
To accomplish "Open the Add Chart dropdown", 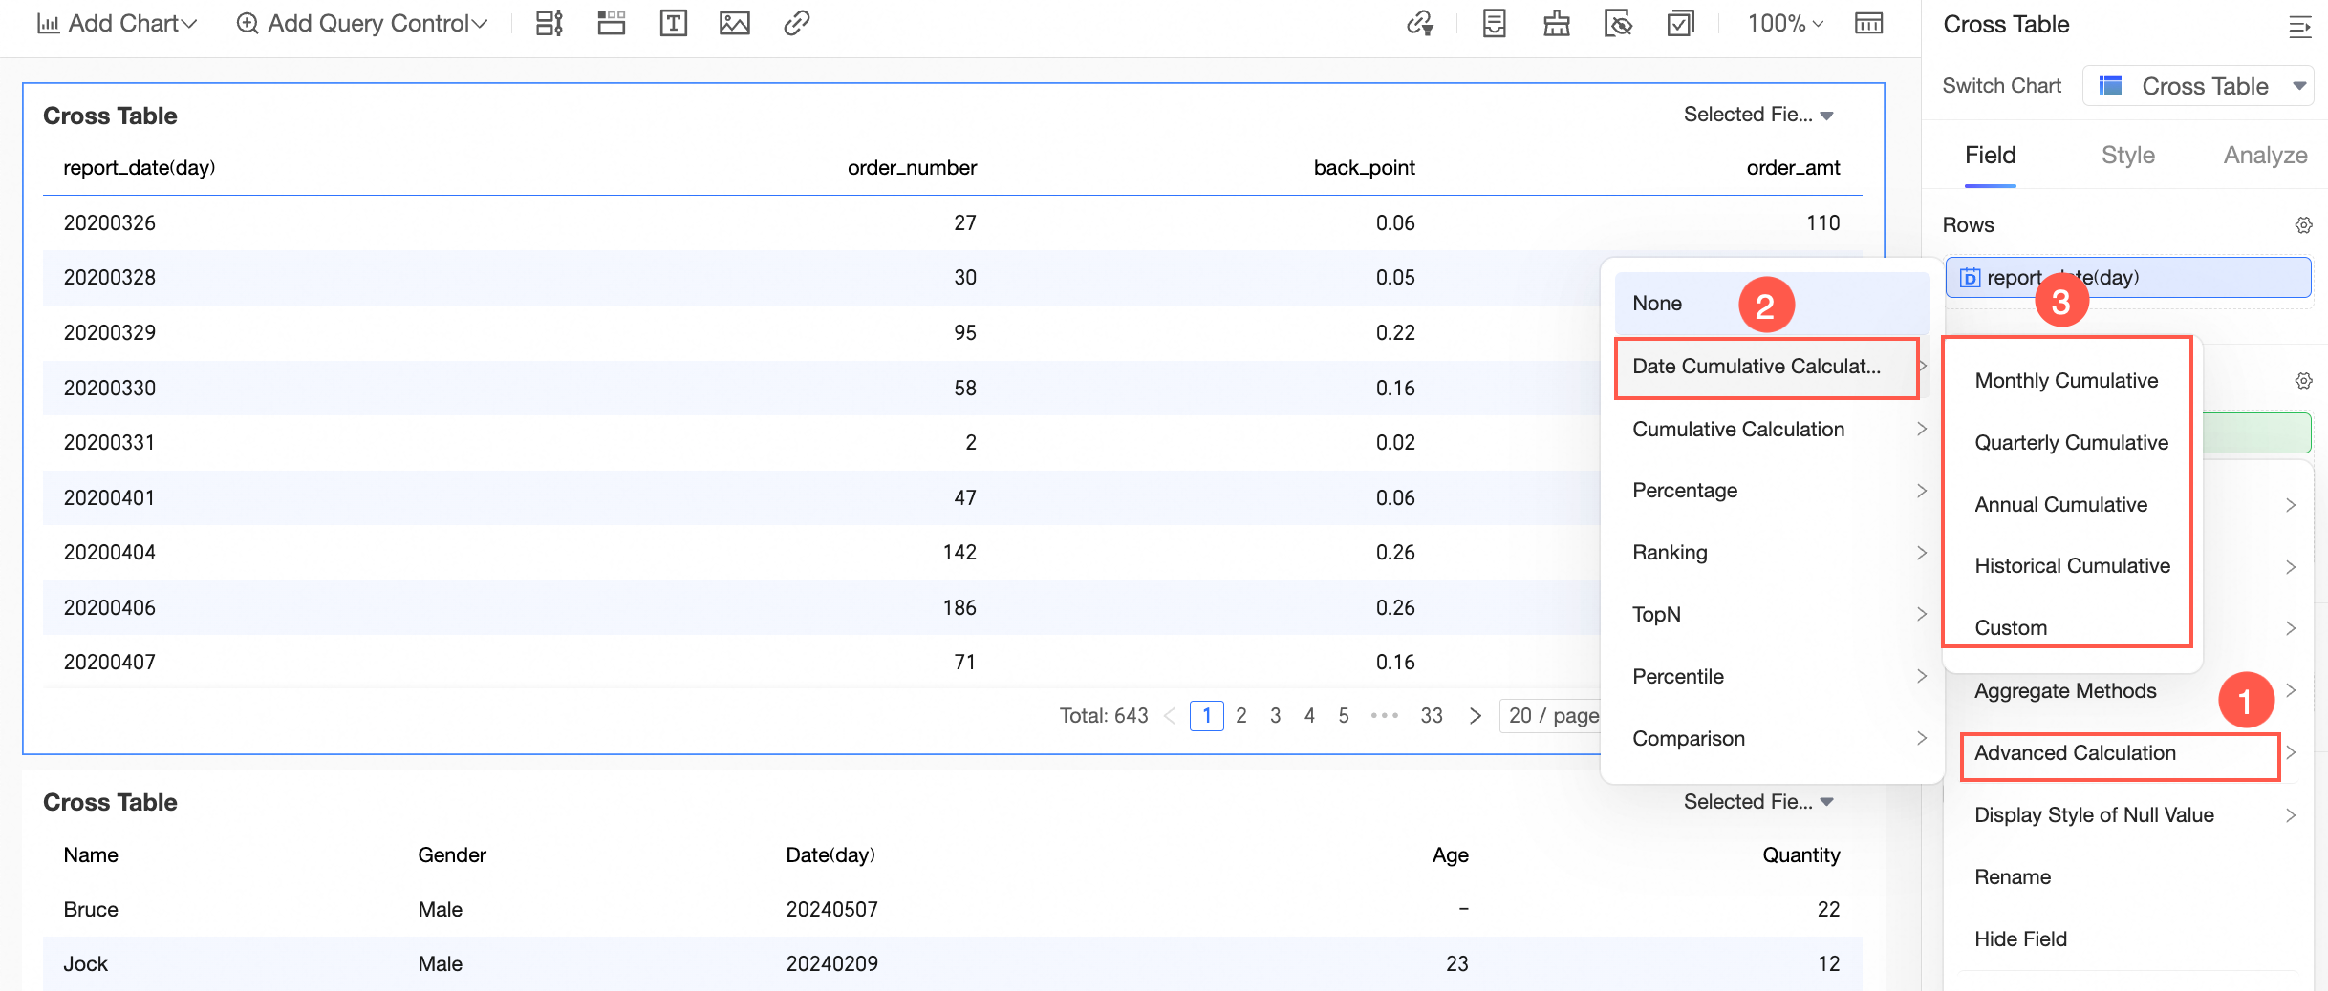I will tap(117, 23).
